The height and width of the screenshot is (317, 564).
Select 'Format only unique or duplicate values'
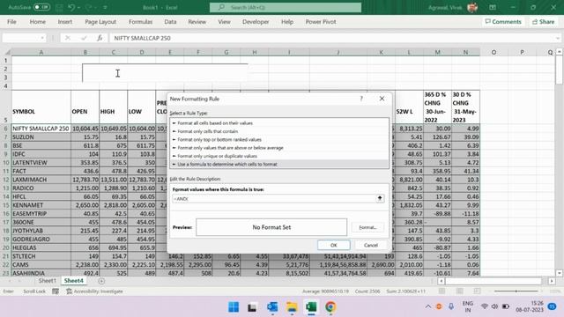point(279,156)
